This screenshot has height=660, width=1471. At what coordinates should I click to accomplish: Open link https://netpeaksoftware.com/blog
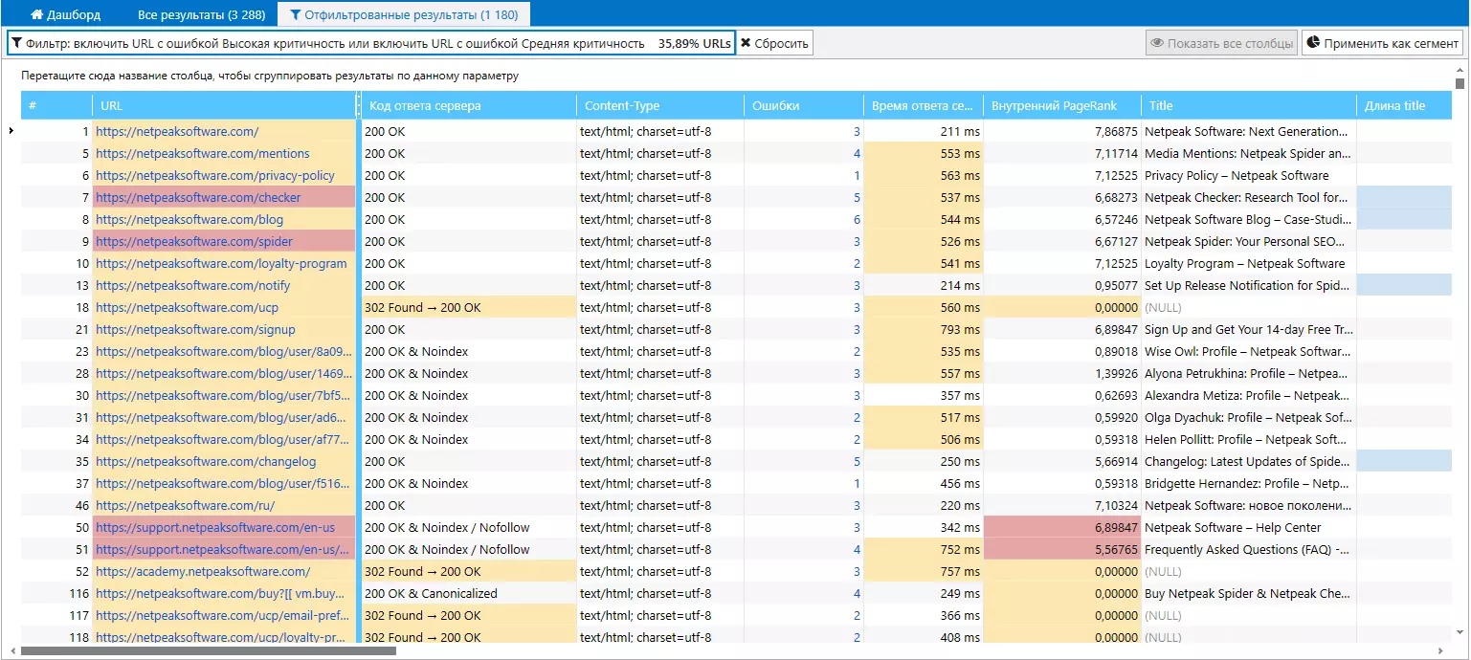[189, 220]
